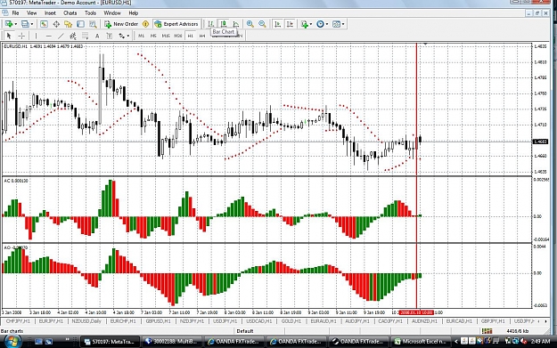Open the File menu
Screen dimensions: 557x348
[x=16, y=13]
